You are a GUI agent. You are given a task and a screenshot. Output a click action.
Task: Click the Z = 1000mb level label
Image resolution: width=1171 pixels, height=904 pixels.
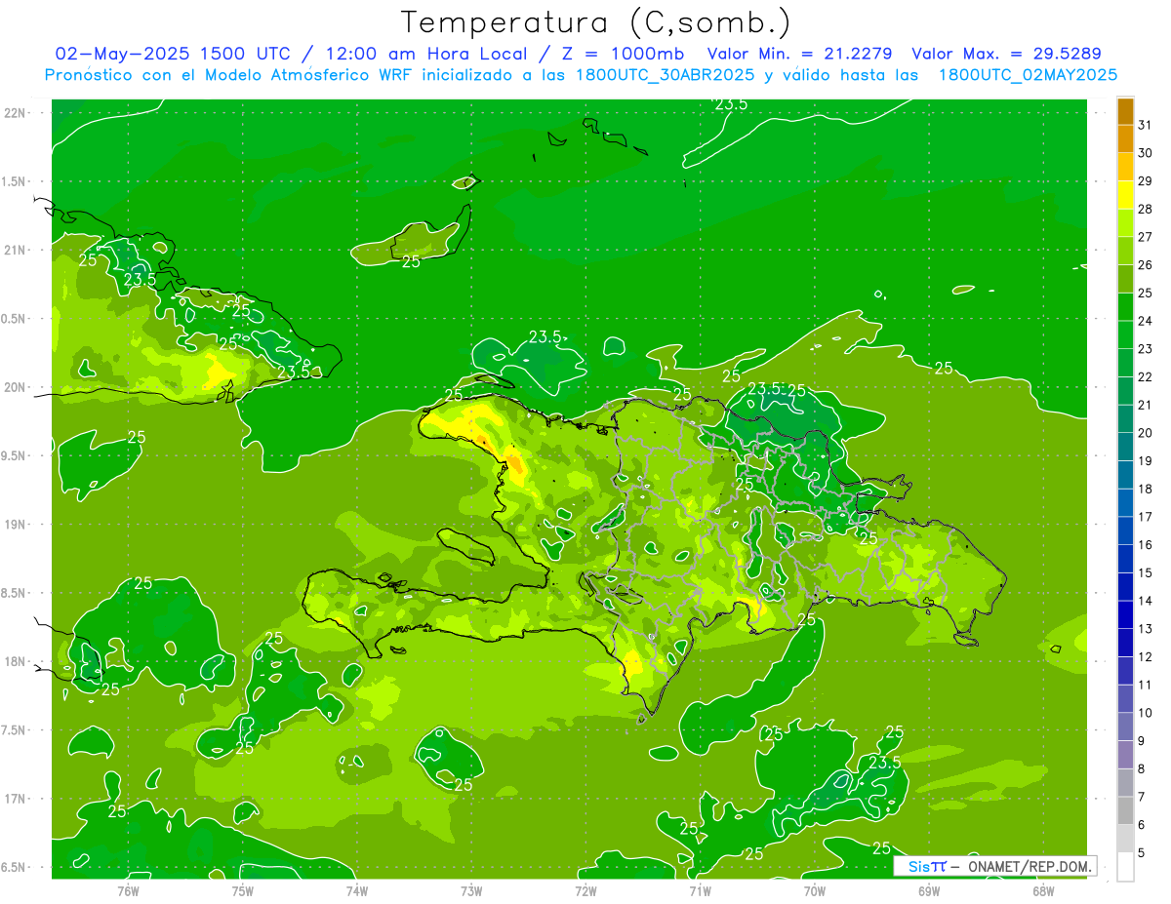click(x=620, y=54)
